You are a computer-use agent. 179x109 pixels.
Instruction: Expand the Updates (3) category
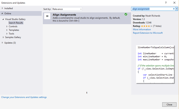tap(2, 43)
